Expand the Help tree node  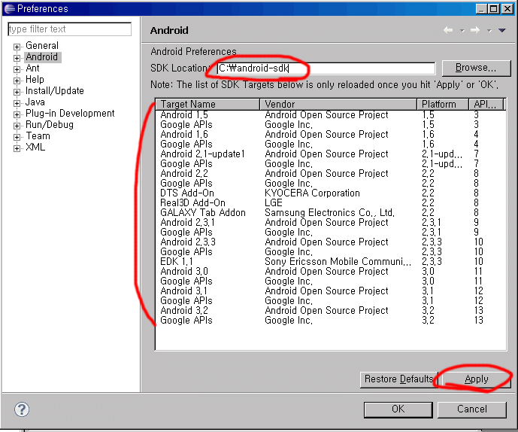(17, 81)
